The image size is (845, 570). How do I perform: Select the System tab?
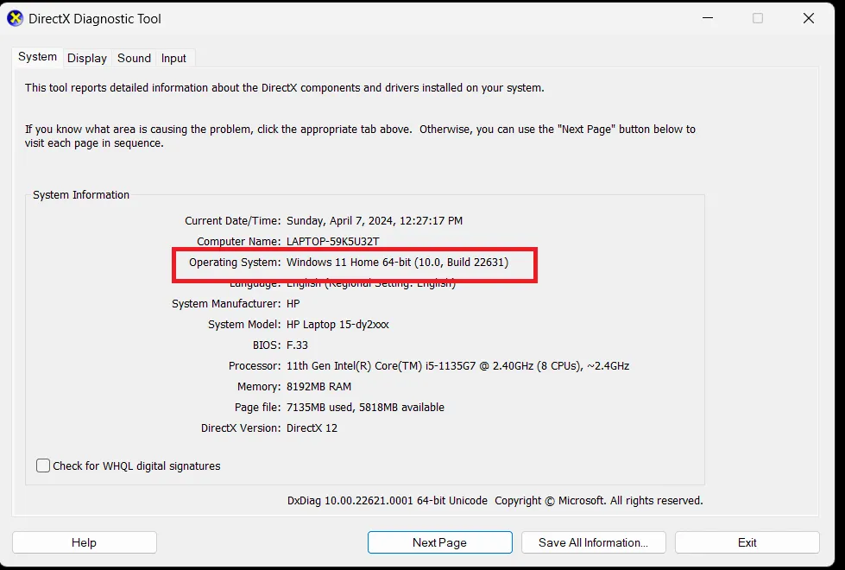click(x=37, y=57)
